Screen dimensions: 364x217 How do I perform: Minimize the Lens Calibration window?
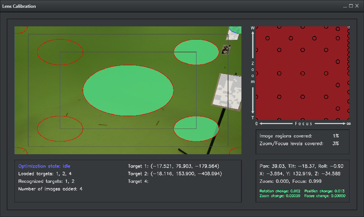(x=345, y=6)
